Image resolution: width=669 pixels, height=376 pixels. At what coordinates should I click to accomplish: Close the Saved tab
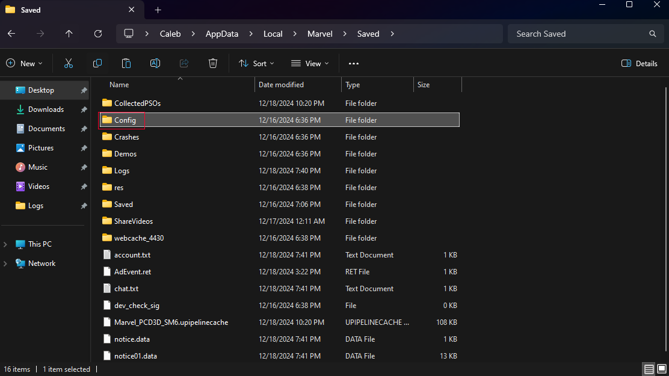click(x=131, y=10)
